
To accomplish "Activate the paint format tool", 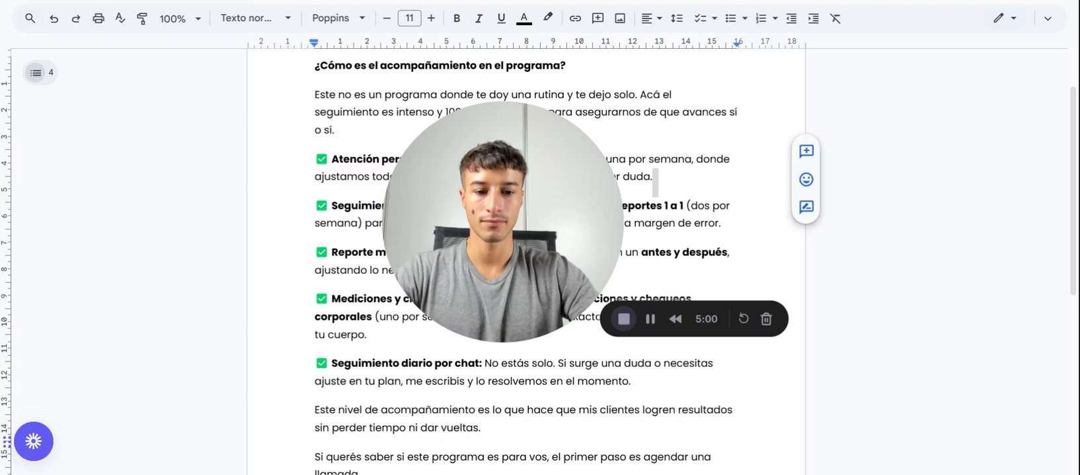I will pyautogui.click(x=142, y=18).
